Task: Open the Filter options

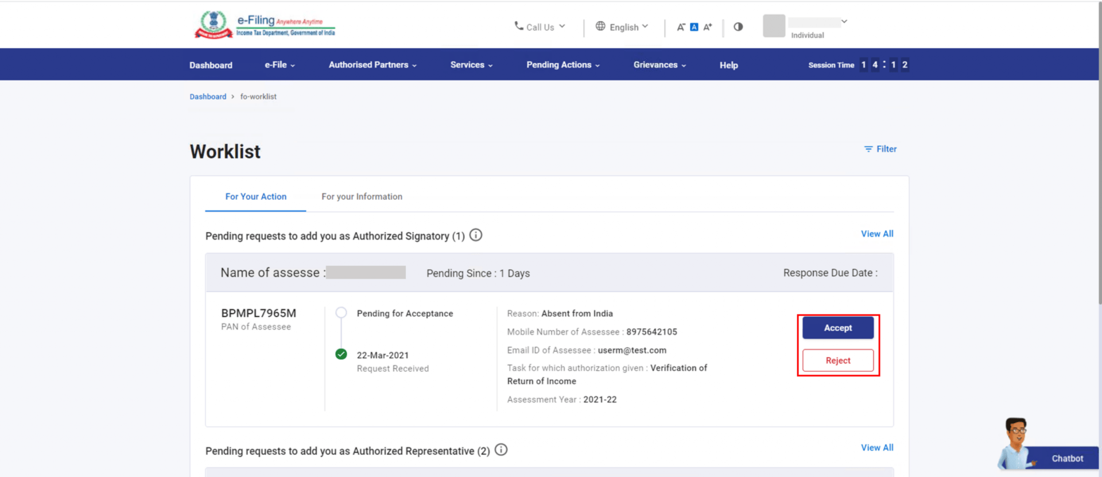Action: point(880,149)
